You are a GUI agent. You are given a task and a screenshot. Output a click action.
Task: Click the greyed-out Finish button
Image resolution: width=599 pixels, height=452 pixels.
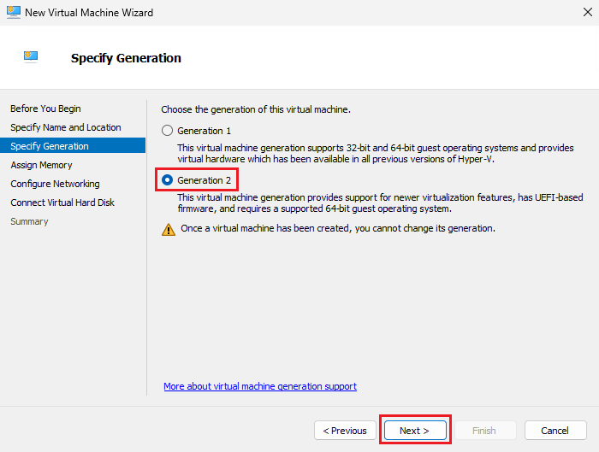(483, 431)
